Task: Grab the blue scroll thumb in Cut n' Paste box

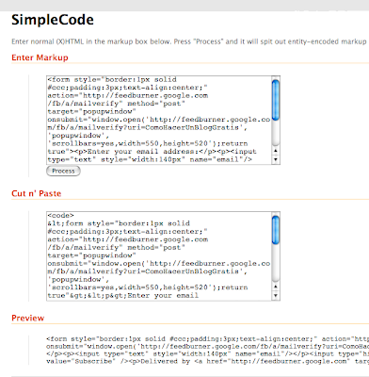Action: click(x=276, y=230)
